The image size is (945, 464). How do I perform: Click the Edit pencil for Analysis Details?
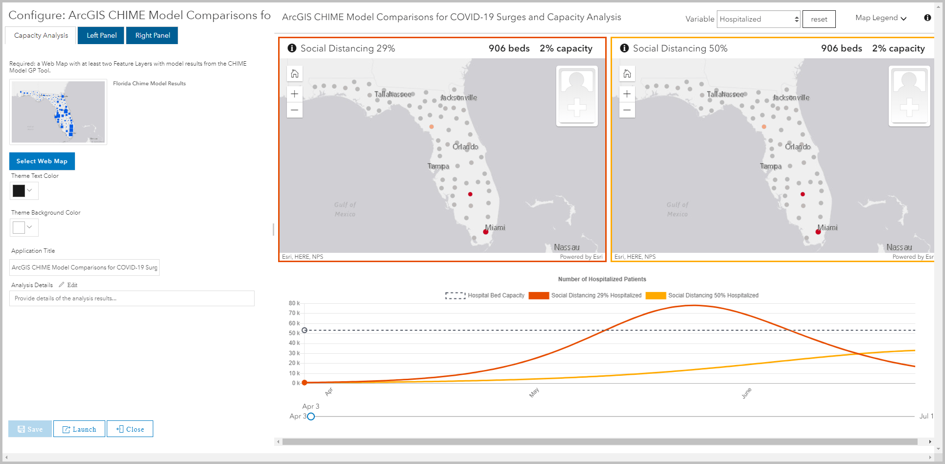click(61, 285)
